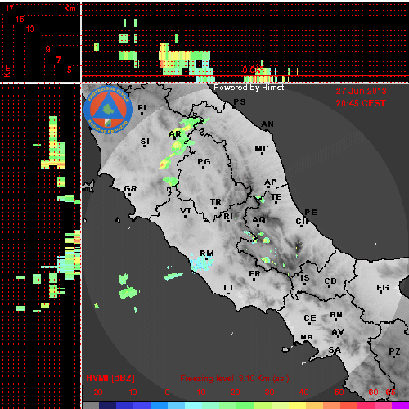The height and width of the screenshot is (409, 409).
Task: Click the AN city label on map
Action: pos(267,124)
